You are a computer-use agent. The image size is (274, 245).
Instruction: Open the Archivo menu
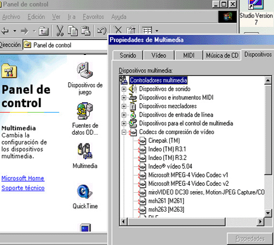click(x=11, y=16)
